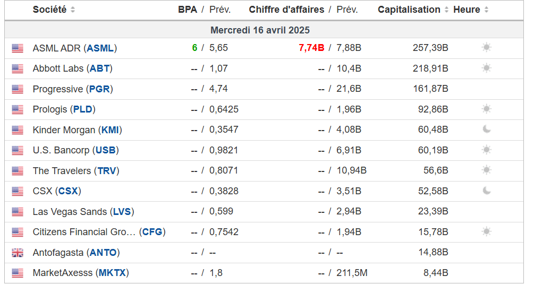
Task: Open the Prologis PLD ticker link
Action: click(83, 109)
